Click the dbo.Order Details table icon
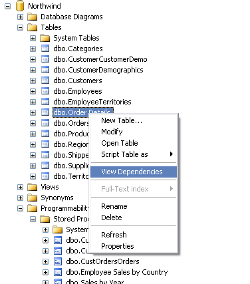 [x=45, y=112]
